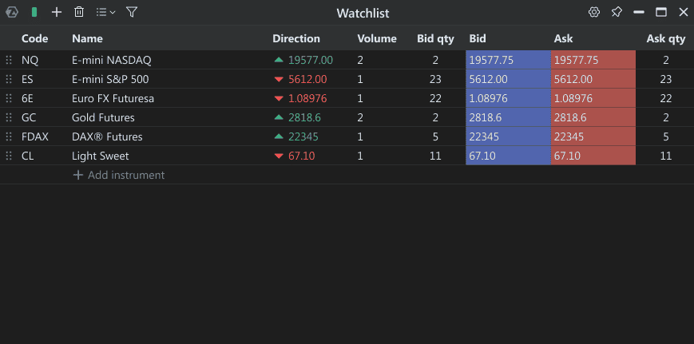This screenshot has height=344, width=694.
Task: Click the red Ask cell for Gold Futures
Action: [x=593, y=117]
